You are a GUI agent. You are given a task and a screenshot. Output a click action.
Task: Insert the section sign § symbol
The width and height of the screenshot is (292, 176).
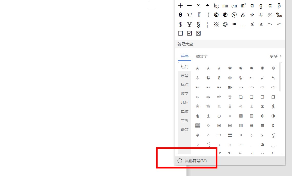pyautogui.click(x=198, y=25)
